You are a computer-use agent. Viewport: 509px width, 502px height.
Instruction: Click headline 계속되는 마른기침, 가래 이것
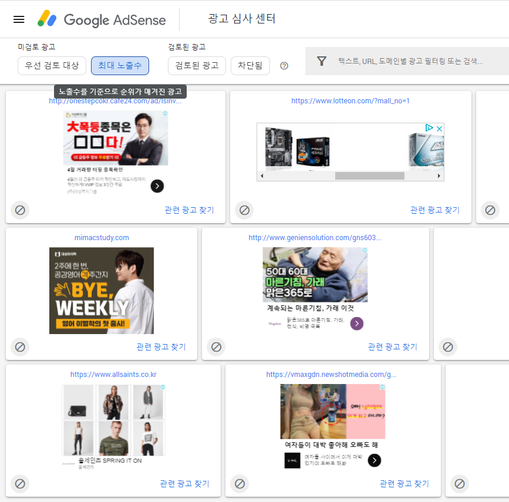pos(311,308)
